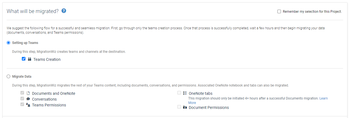Click the 'What will be migrated?' heading
Viewport: 350px width, 118px height.
coord(33,11)
